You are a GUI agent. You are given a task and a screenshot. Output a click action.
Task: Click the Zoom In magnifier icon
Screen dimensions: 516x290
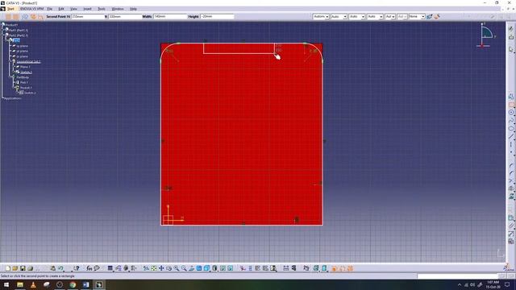(x=177, y=268)
